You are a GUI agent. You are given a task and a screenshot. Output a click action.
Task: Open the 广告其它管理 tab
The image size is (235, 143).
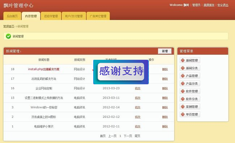(x=98, y=16)
